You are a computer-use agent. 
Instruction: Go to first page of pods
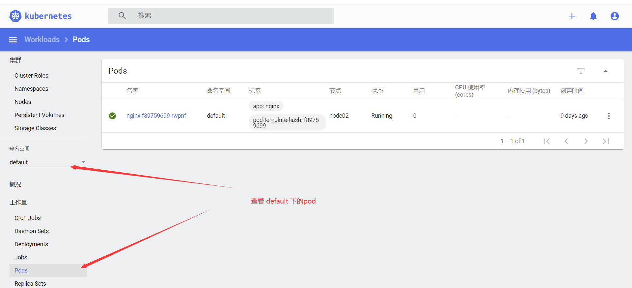[547, 141]
